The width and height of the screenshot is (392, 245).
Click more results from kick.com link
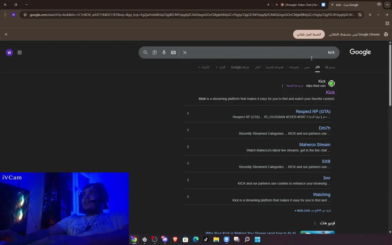pos(313,210)
